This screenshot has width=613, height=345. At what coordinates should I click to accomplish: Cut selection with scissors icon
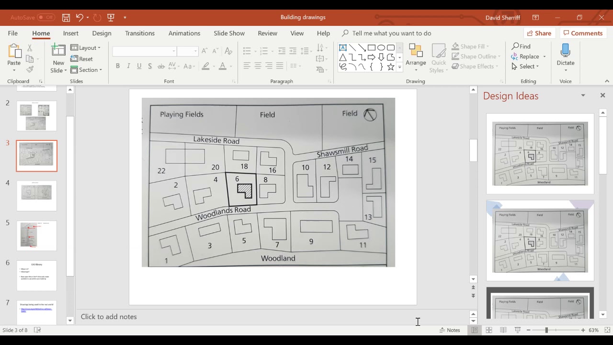pyautogui.click(x=30, y=48)
